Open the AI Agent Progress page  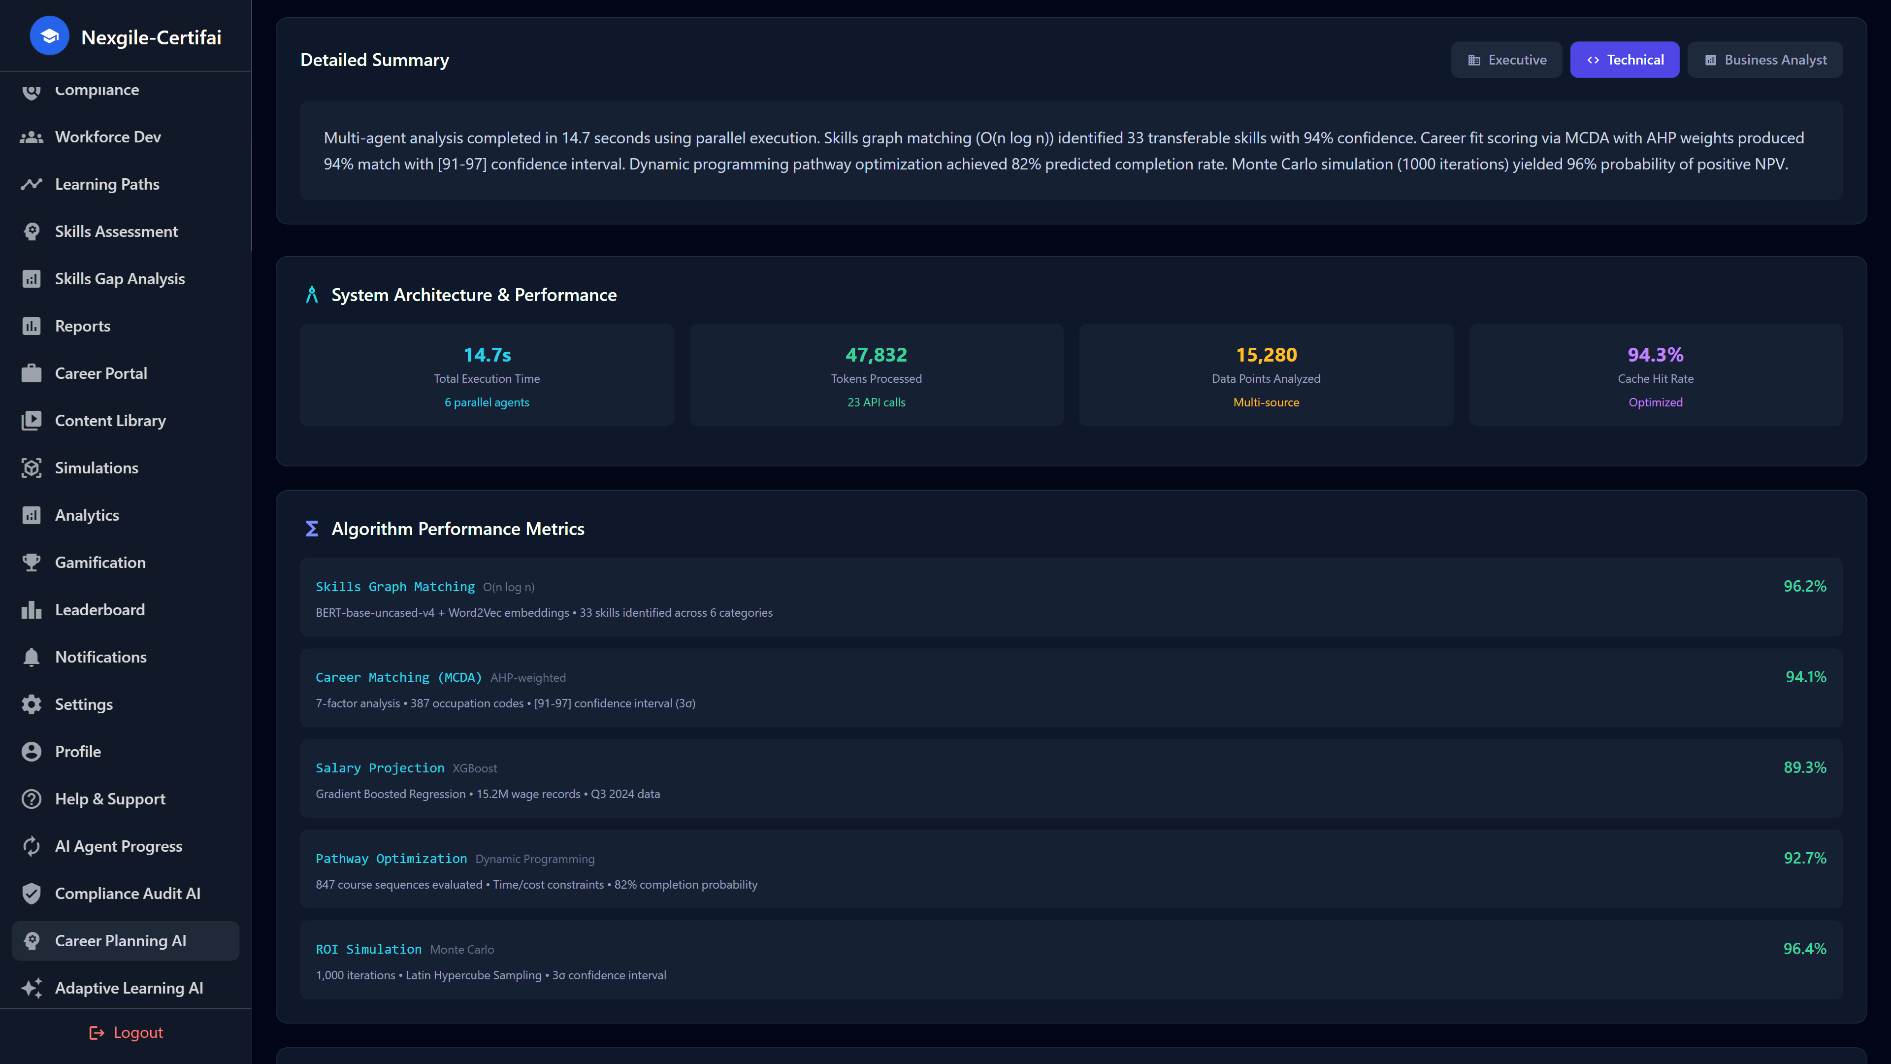pos(118,847)
